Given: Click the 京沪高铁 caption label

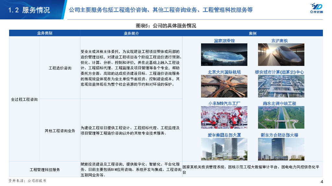Looking at the screenshot, I should 279,41.
